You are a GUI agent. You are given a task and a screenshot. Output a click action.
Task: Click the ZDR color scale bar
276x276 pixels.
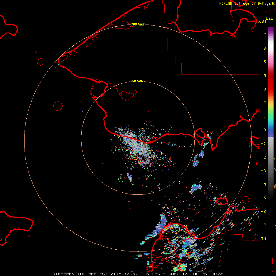click(271, 136)
